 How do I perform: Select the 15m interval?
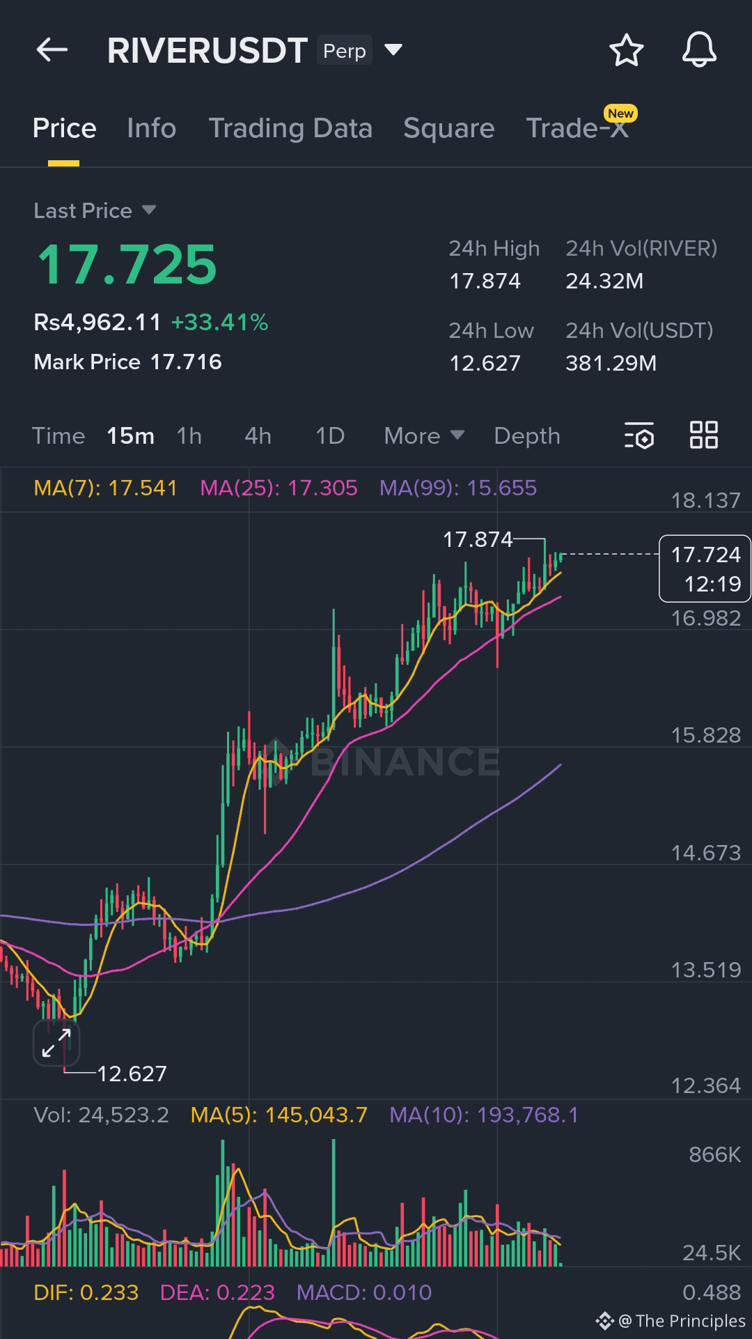130,436
